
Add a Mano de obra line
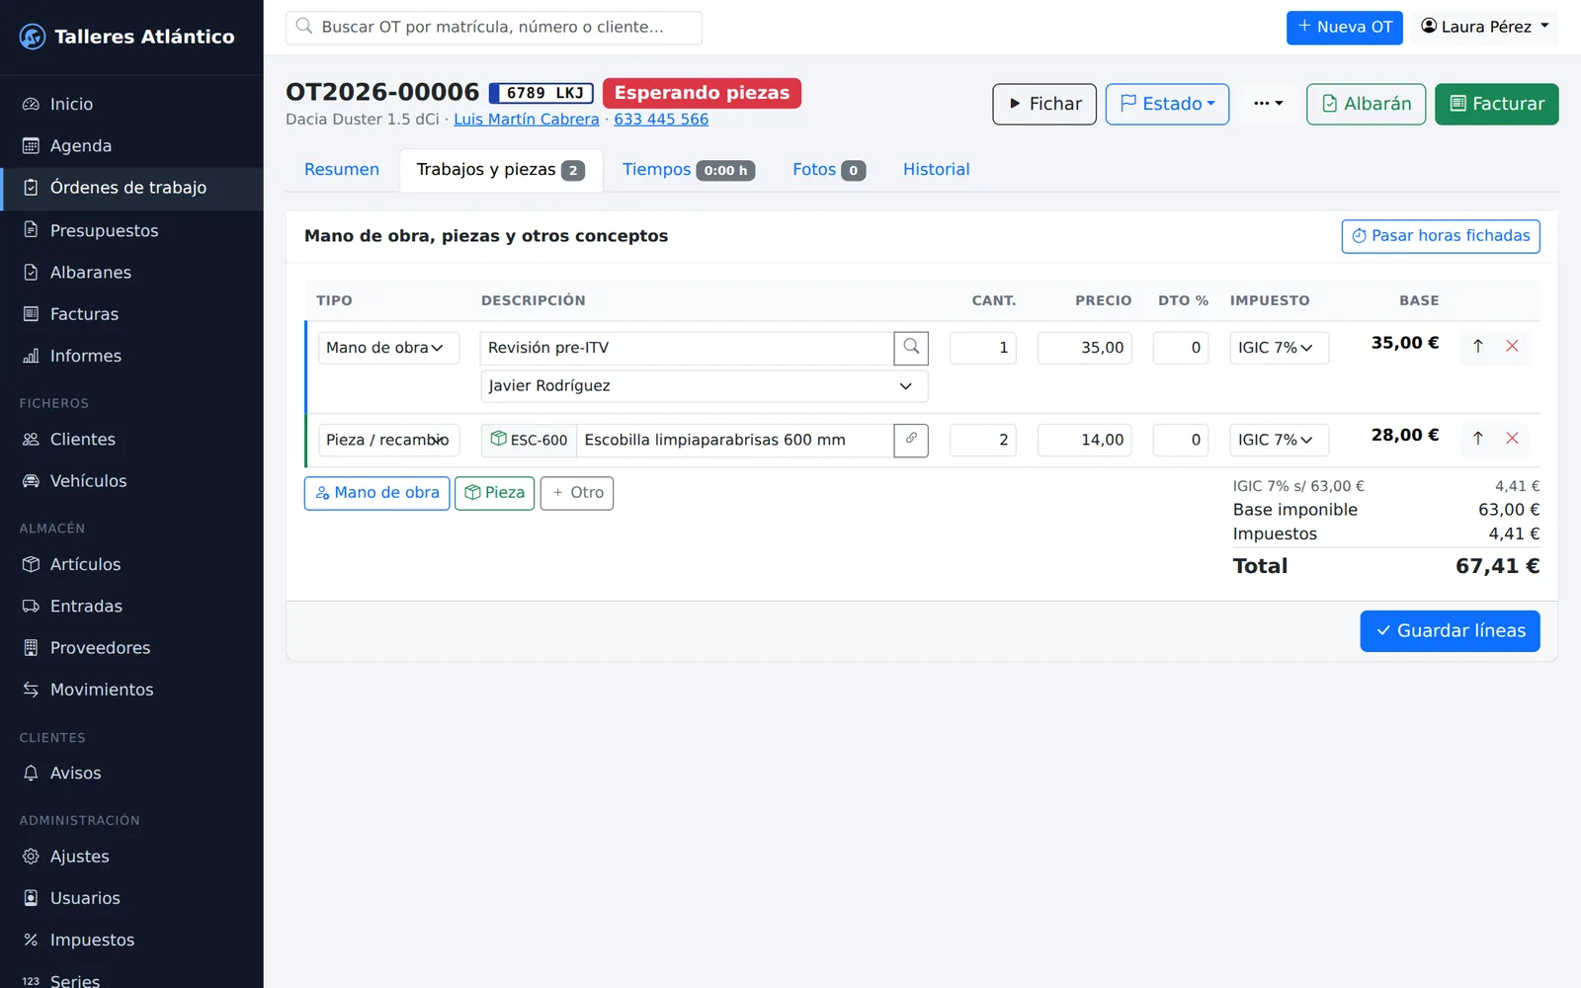[x=376, y=493]
